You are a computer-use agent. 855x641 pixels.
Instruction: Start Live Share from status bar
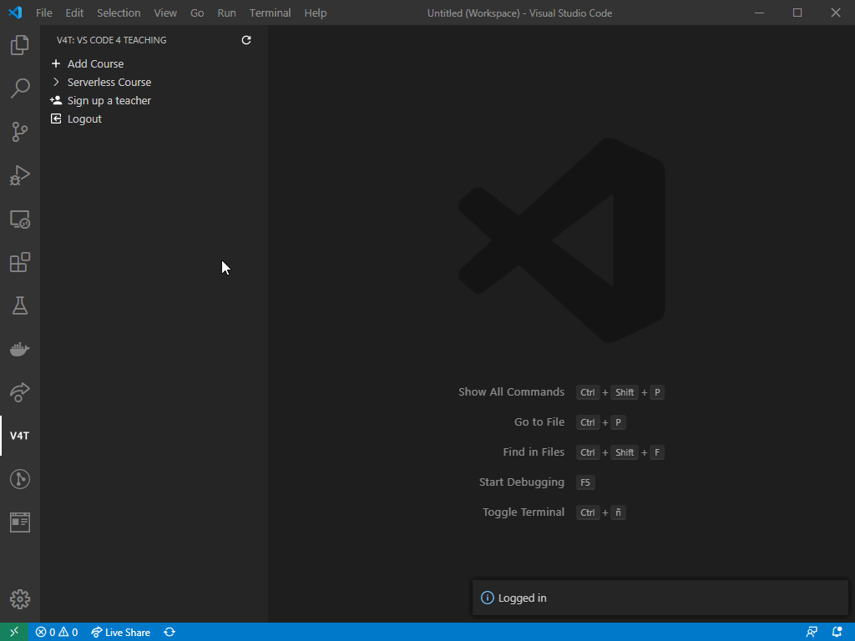(x=120, y=633)
